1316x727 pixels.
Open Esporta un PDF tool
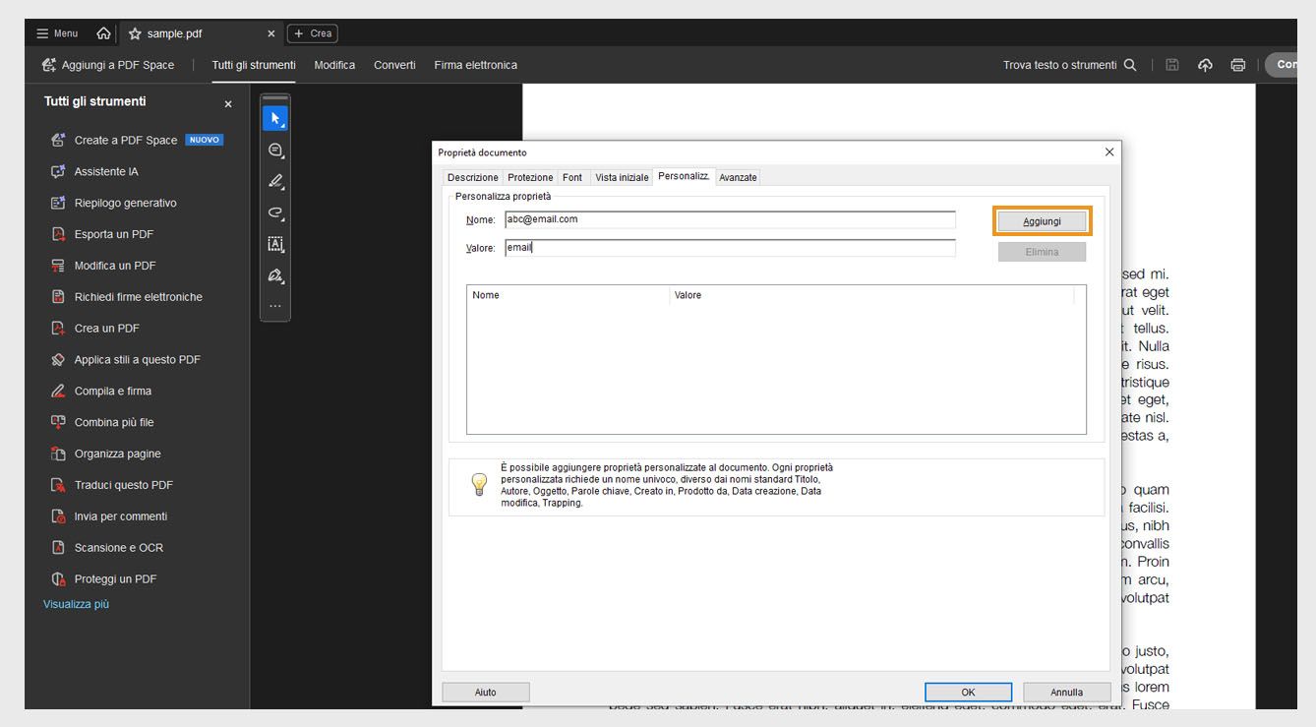tap(101, 234)
